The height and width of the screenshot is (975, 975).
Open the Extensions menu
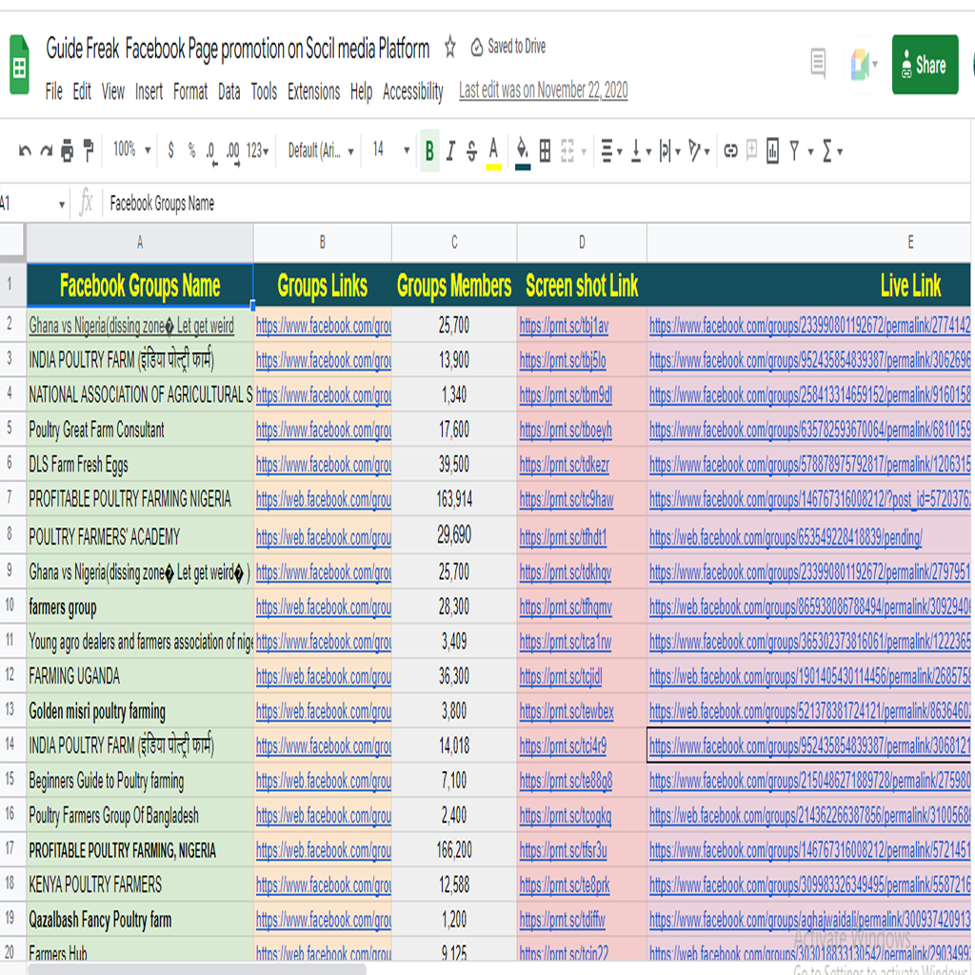point(314,92)
